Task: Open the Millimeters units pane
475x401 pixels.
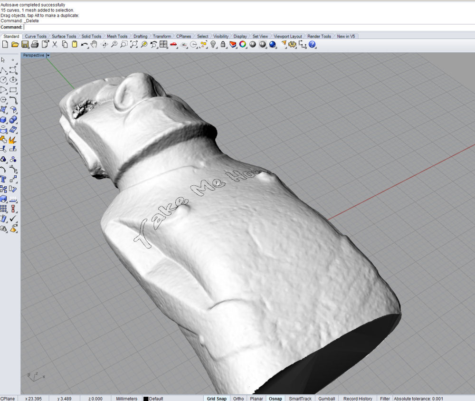Action: pos(126,398)
